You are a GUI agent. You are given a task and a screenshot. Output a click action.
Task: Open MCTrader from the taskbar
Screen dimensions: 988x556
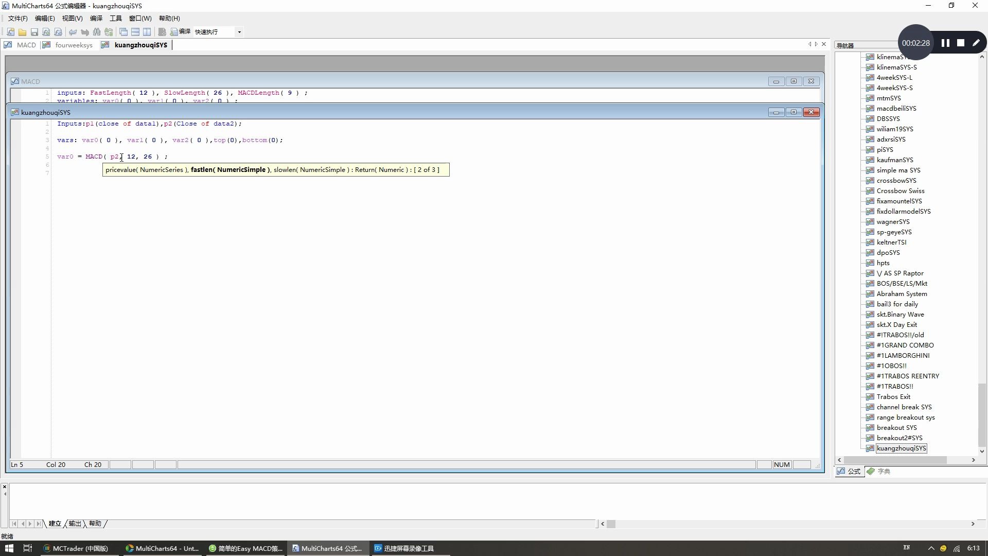pyautogui.click(x=76, y=548)
